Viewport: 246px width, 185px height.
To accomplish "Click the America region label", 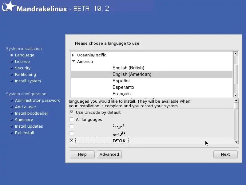I will [x=85, y=61].
